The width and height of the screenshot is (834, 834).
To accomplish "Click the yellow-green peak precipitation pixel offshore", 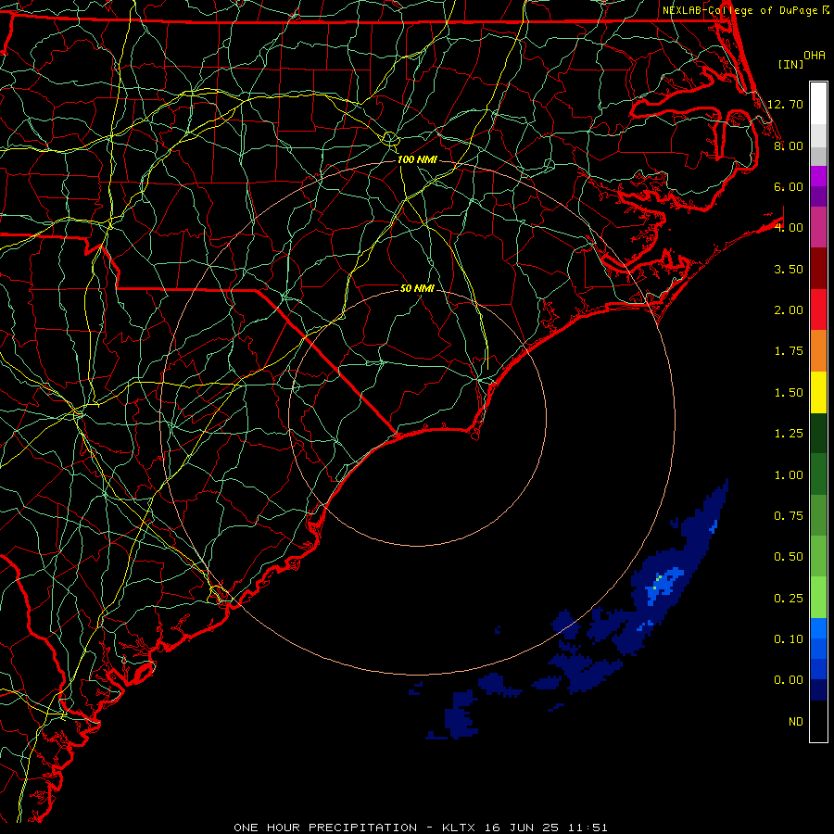I will [659, 577].
